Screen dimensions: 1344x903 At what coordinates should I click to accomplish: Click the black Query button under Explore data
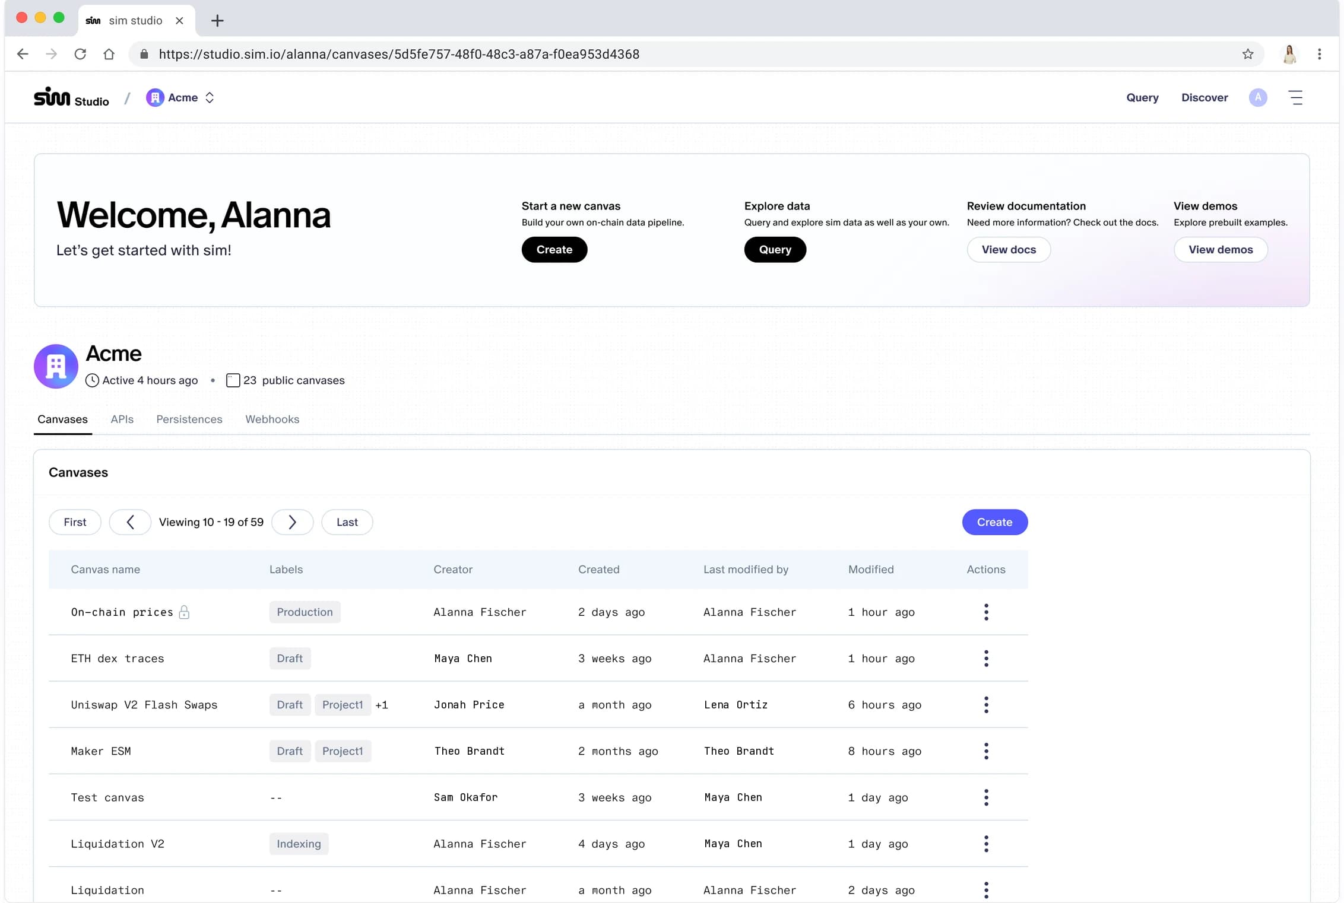[x=775, y=249]
